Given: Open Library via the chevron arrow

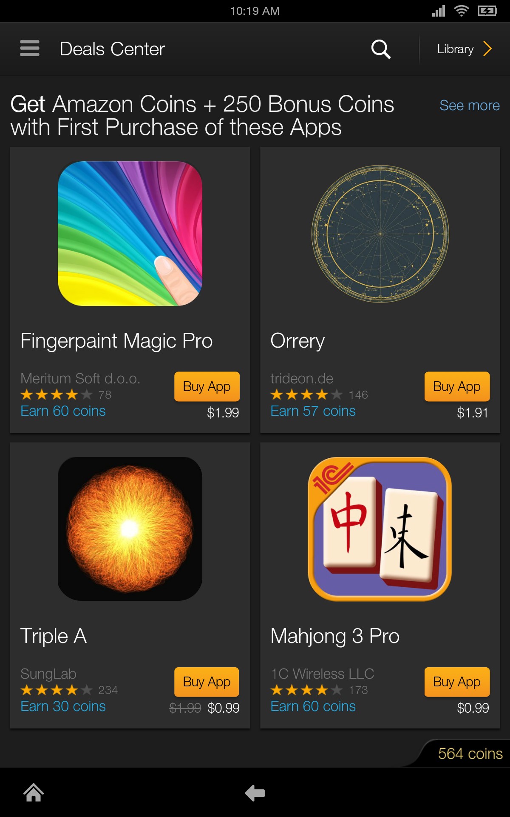Looking at the screenshot, I should point(487,49).
